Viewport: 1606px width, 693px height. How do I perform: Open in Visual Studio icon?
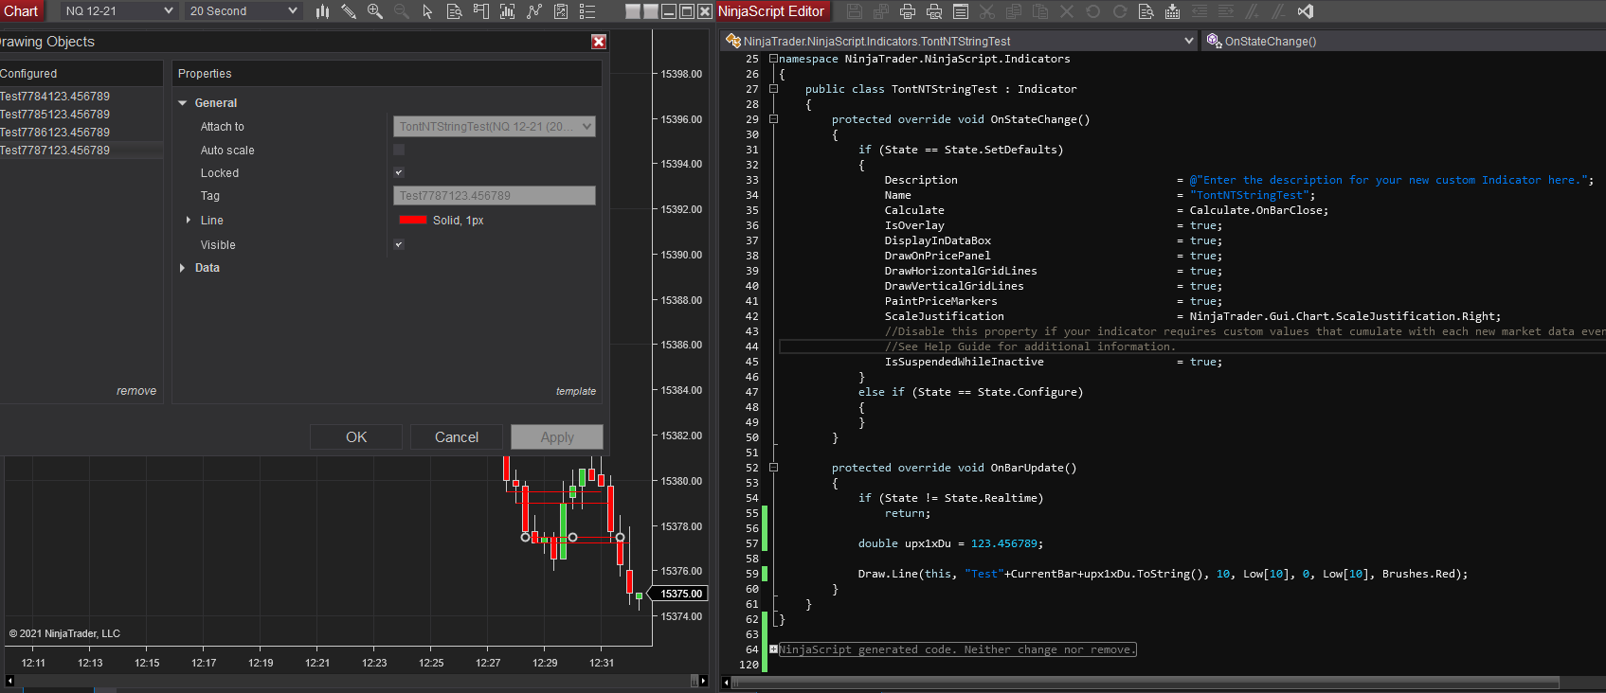point(1305,11)
